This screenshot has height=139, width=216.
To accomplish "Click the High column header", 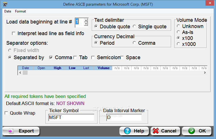I will pos(57,68).
